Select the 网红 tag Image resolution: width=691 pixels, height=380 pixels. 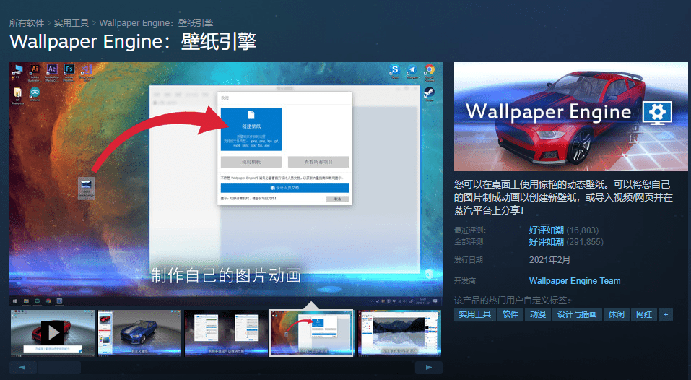coord(642,314)
